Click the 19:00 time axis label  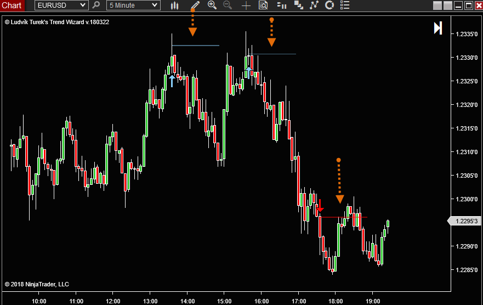[x=373, y=301]
